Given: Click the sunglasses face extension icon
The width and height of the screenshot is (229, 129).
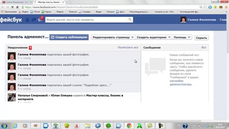Looking at the screenshot, I should (x=221, y=7).
